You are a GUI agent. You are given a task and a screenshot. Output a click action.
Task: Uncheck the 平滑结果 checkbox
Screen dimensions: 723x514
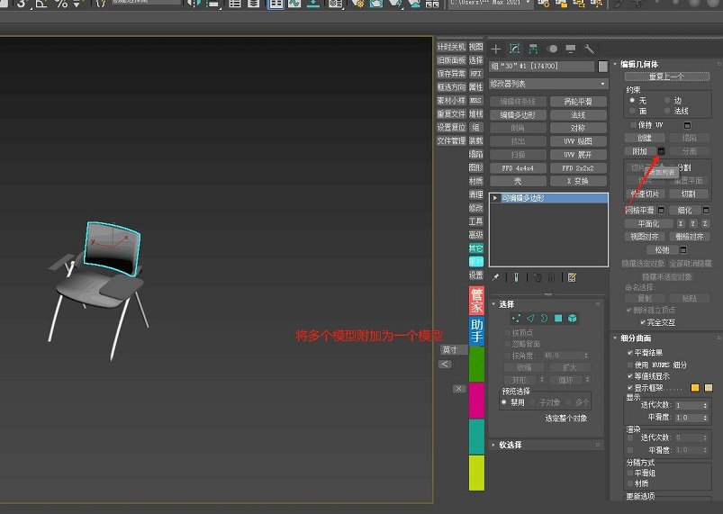630,353
